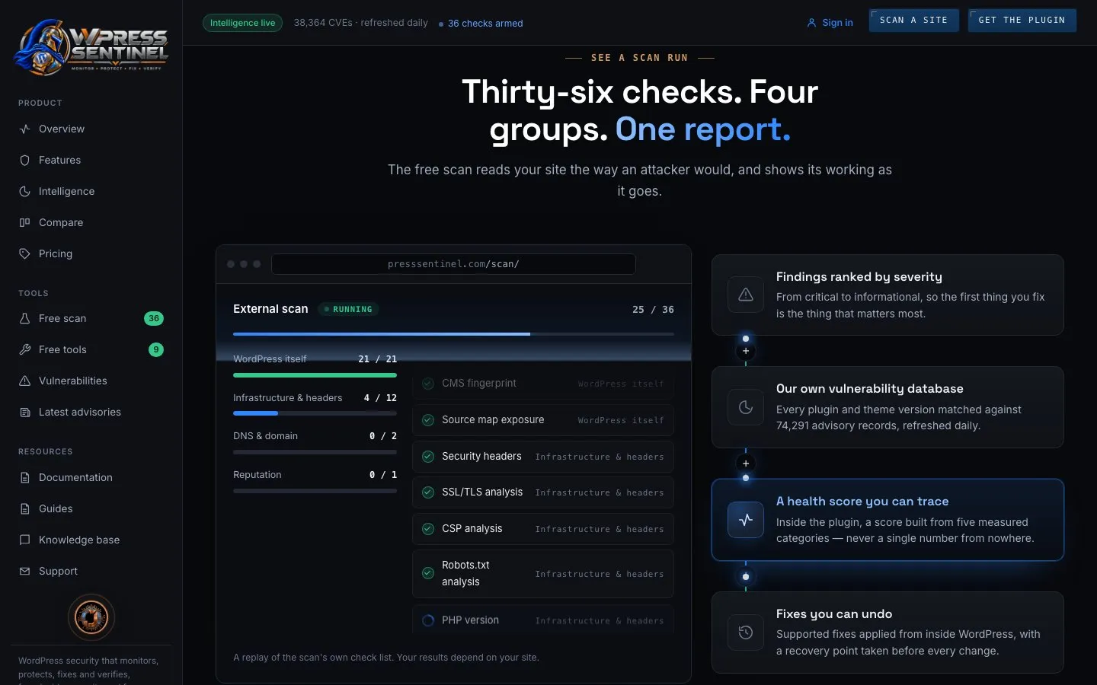Click the DNS & domain group label
This screenshot has height=685, width=1097.
coord(265,436)
